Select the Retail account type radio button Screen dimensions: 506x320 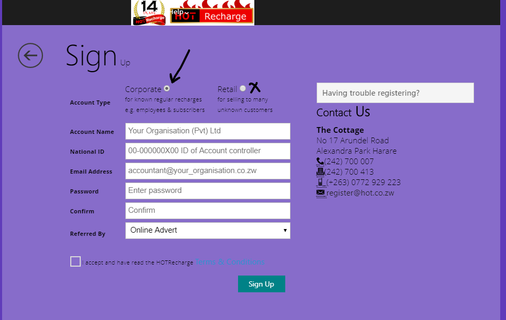(x=242, y=88)
